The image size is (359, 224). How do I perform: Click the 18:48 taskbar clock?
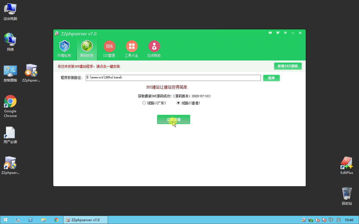point(349,220)
